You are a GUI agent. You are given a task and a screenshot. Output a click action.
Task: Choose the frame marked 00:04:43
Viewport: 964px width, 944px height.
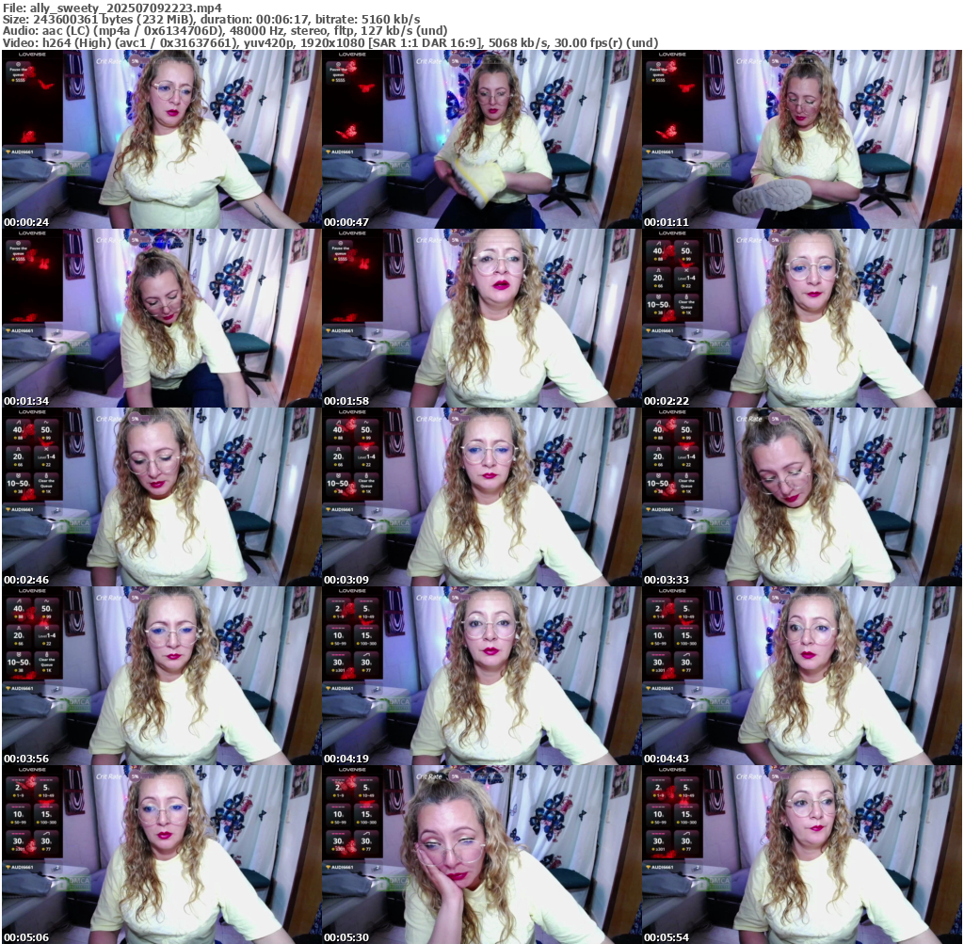click(x=801, y=676)
